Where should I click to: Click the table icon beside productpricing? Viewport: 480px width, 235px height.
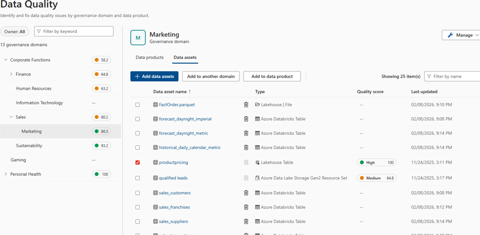pos(155,163)
